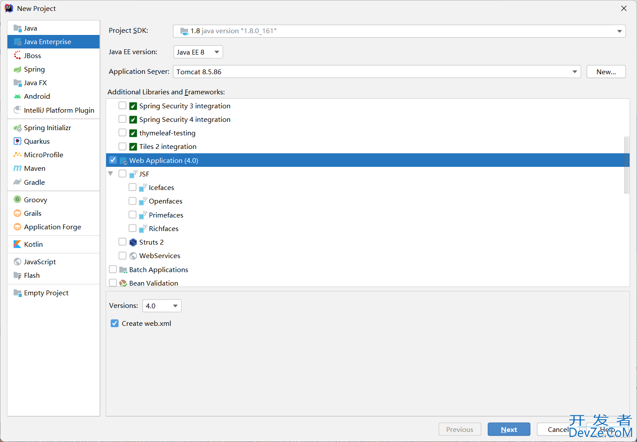Uncheck the Create web.xml checkbox
637x442 pixels.
[x=115, y=323]
